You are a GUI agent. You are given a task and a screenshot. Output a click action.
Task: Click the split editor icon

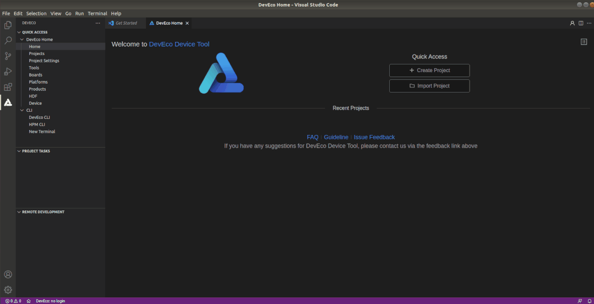point(581,23)
